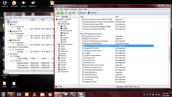Open the Storage tree category
This screenshot has height=97, width=172.
pos(63,54)
